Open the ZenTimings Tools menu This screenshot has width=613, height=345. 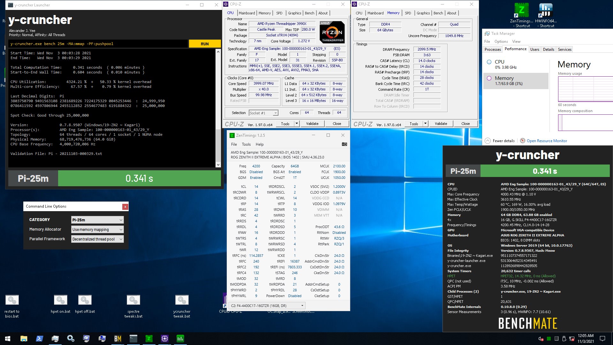coord(246,144)
